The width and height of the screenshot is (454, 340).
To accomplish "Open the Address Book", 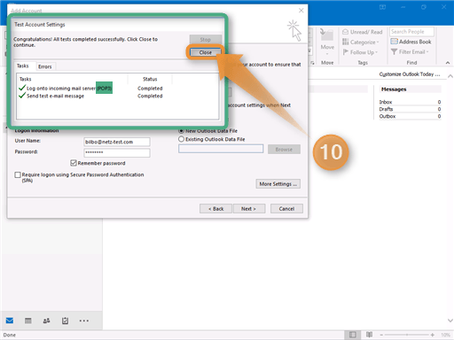I will 411,42.
